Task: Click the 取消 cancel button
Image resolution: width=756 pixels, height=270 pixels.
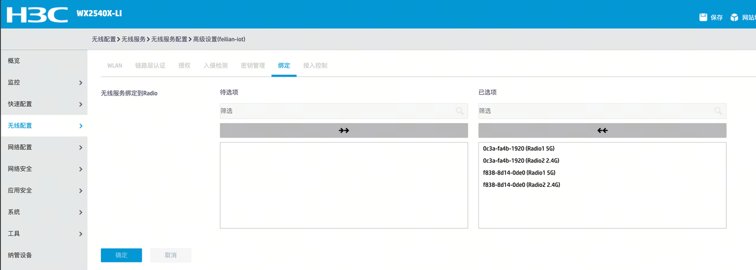Action: pos(171,255)
